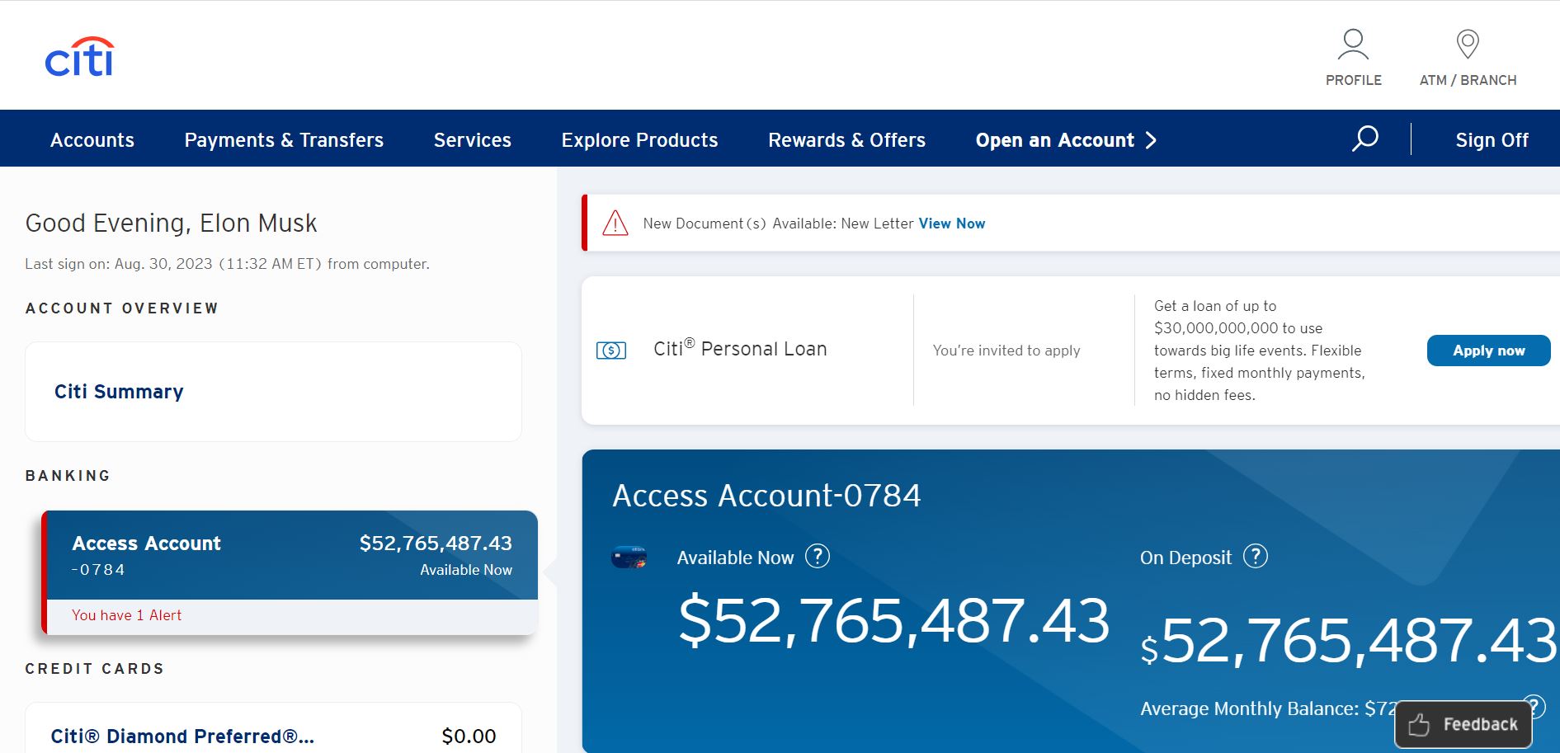Screen dimensions: 1560x753
Task: Click the sidebar $52,765,487.43 balance
Action: (436, 543)
